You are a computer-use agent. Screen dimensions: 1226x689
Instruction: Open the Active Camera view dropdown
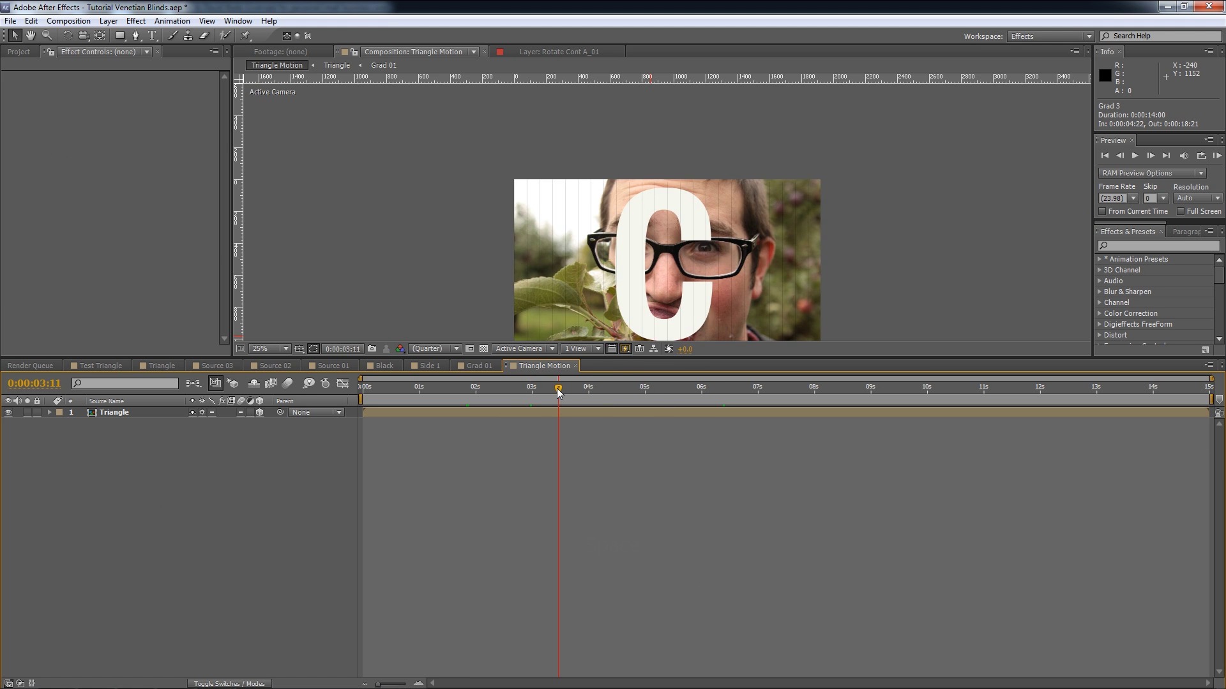525,349
